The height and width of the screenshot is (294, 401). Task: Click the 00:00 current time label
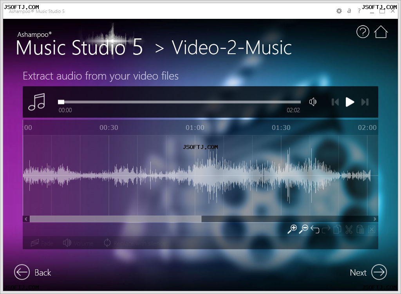(65, 110)
